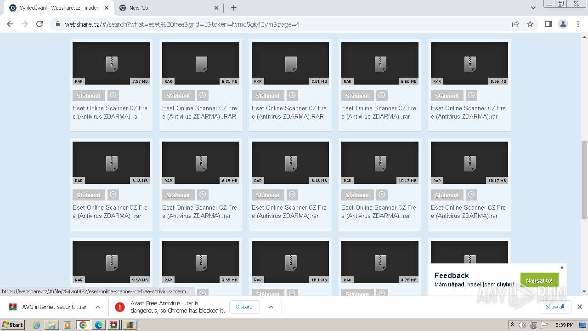Click the clock icon on the 8.58 MB card
The image size is (588, 331).
click(x=113, y=96)
